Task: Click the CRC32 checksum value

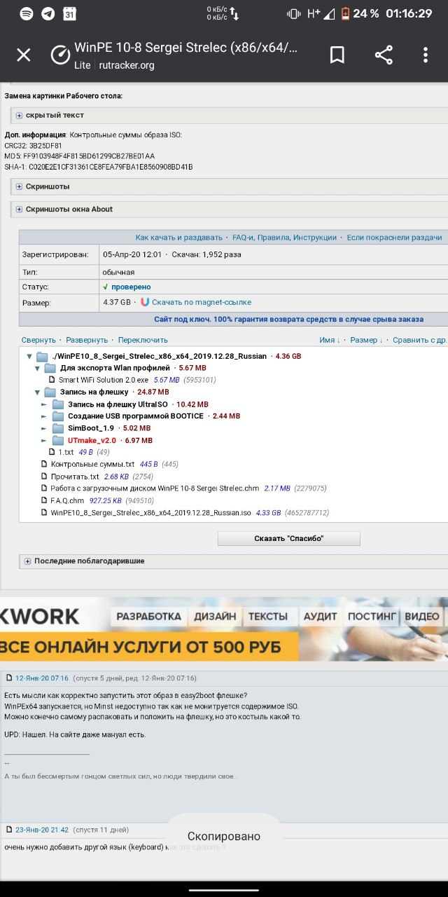Action: click(45, 146)
